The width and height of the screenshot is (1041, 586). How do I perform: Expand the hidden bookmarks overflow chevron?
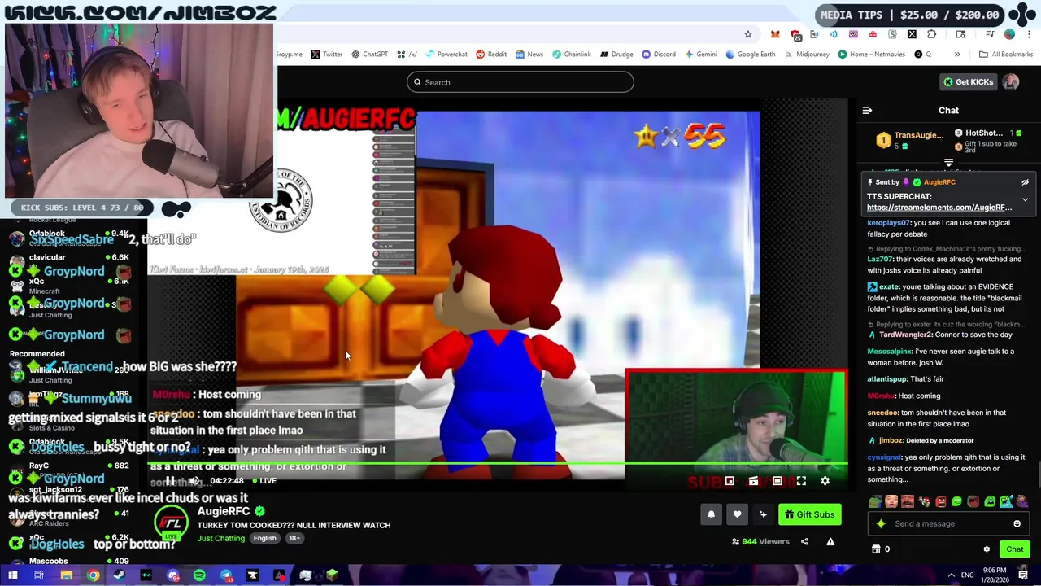(x=957, y=55)
